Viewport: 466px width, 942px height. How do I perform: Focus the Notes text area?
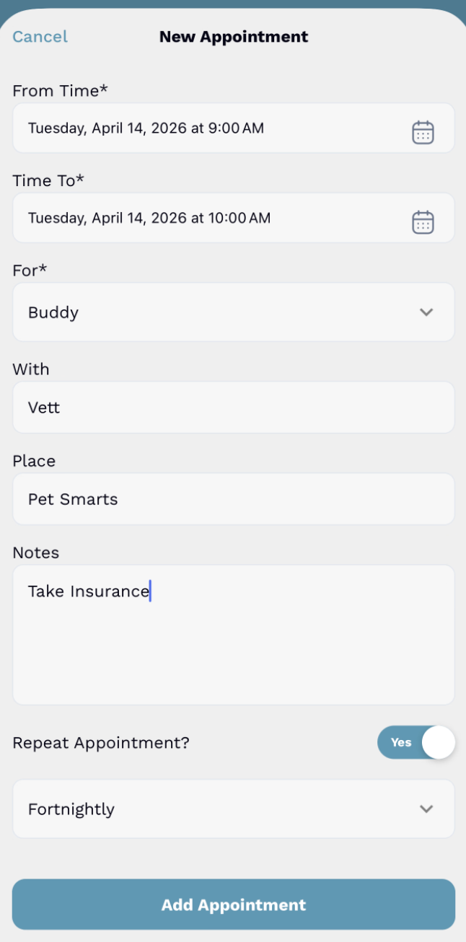(x=233, y=635)
